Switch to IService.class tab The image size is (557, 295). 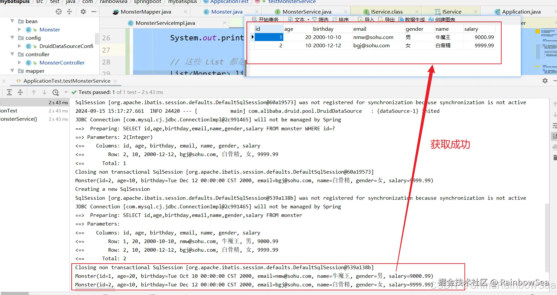pos(387,12)
